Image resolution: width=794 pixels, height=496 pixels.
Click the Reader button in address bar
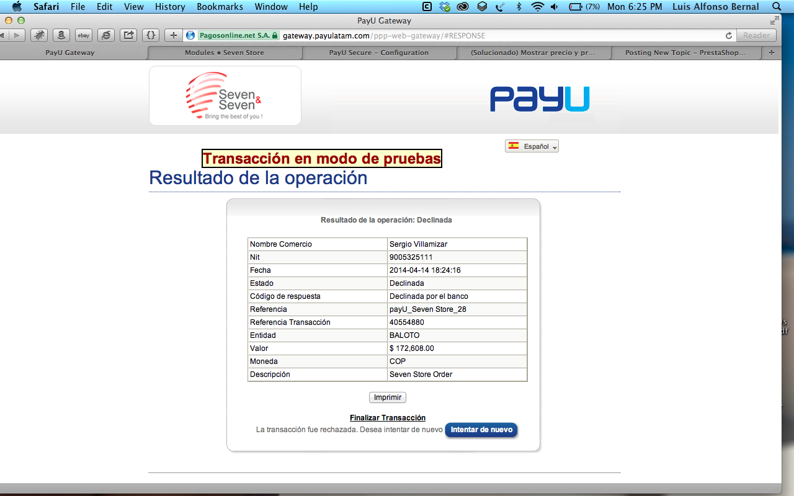tap(756, 35)
